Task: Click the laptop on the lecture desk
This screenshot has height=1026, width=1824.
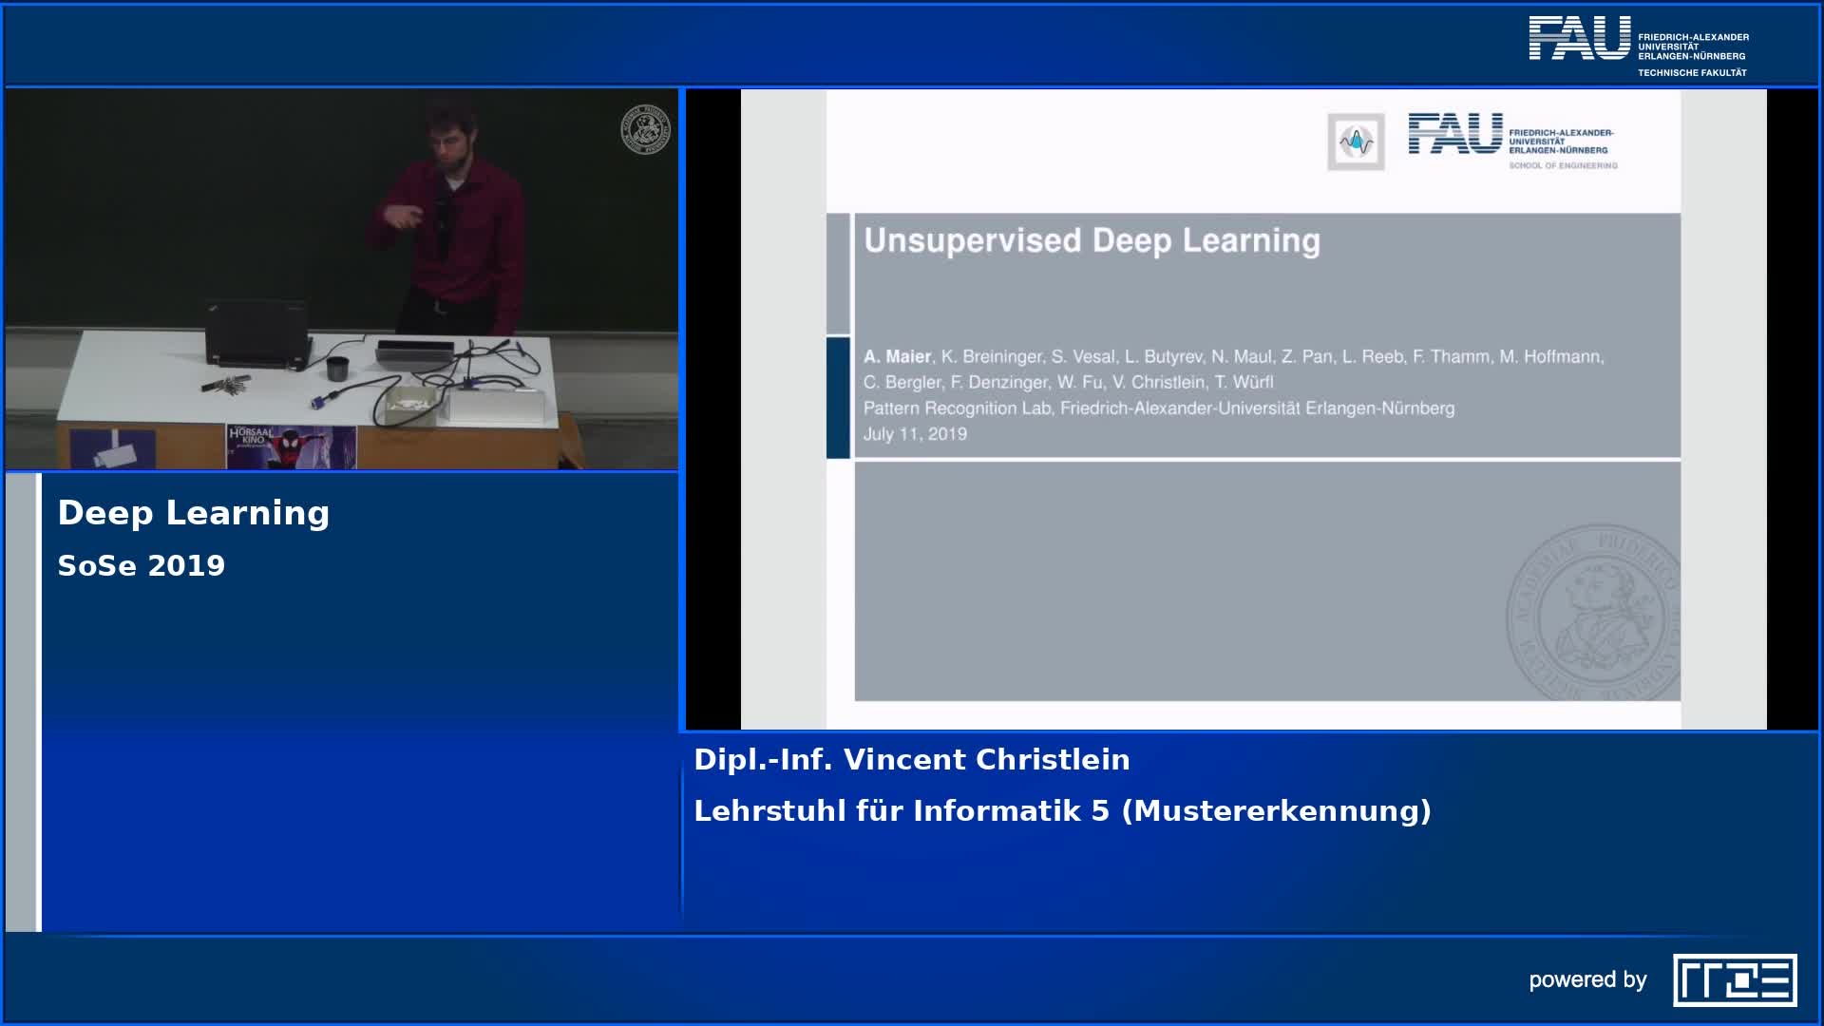Action: 257,332
